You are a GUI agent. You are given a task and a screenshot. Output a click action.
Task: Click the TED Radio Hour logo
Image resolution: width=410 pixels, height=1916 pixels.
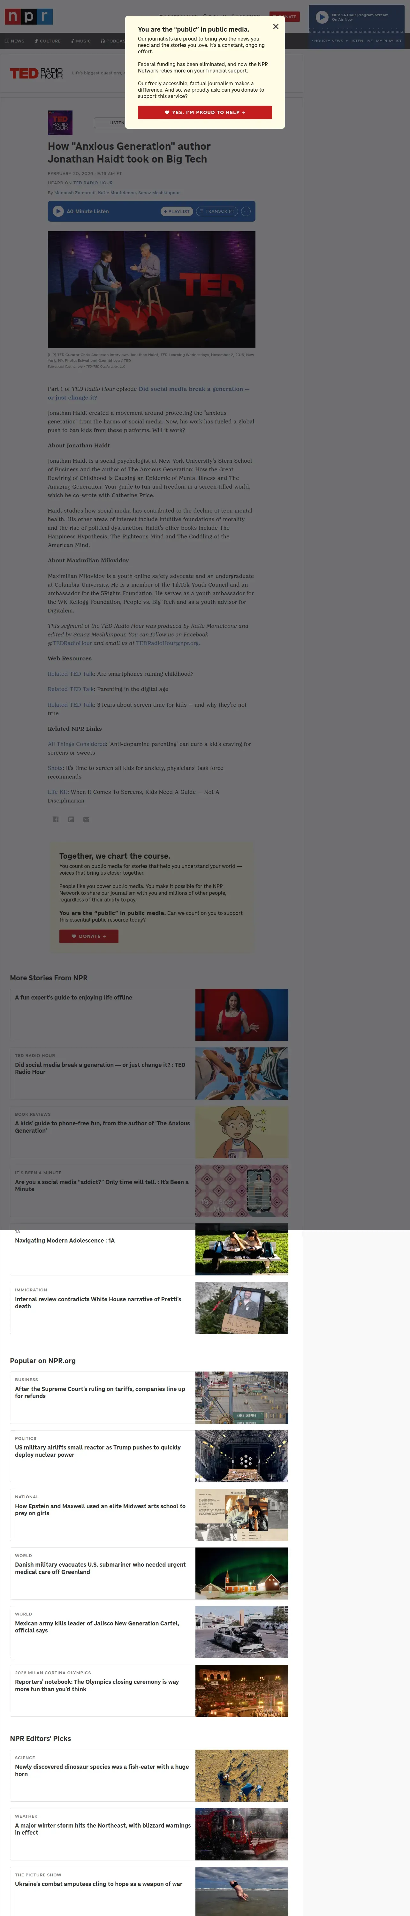36,73
